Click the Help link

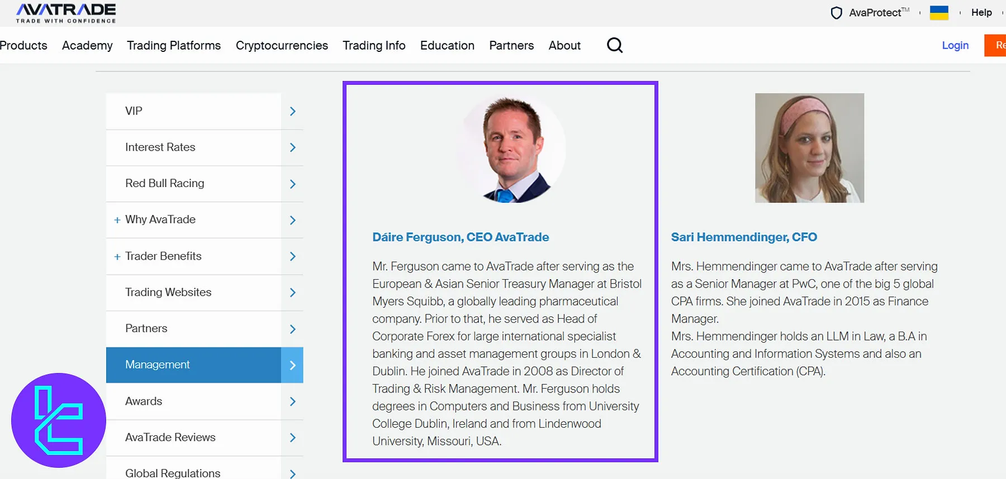coord(981,12)
